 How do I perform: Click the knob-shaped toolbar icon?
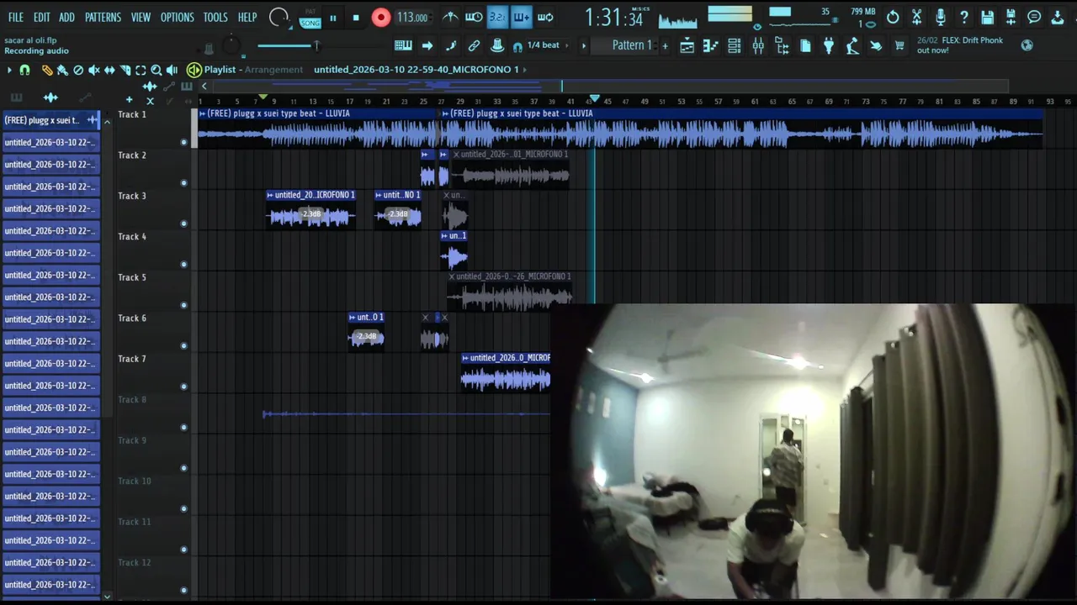click(x=497, y=45)
